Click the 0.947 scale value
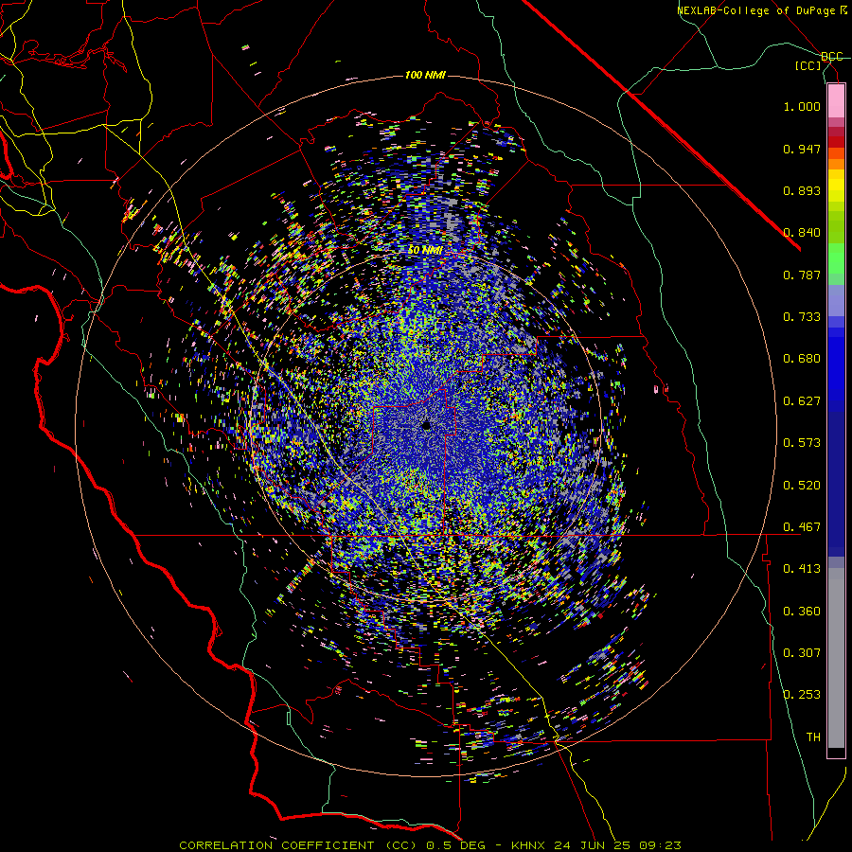The width and height of the screenshot is (852, 852). click(x=802, y=149)
